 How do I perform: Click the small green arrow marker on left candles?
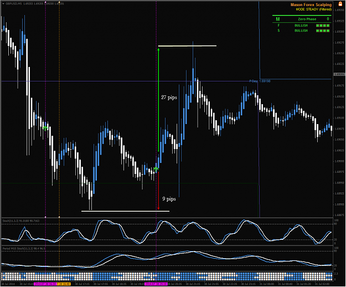(45, 128)
